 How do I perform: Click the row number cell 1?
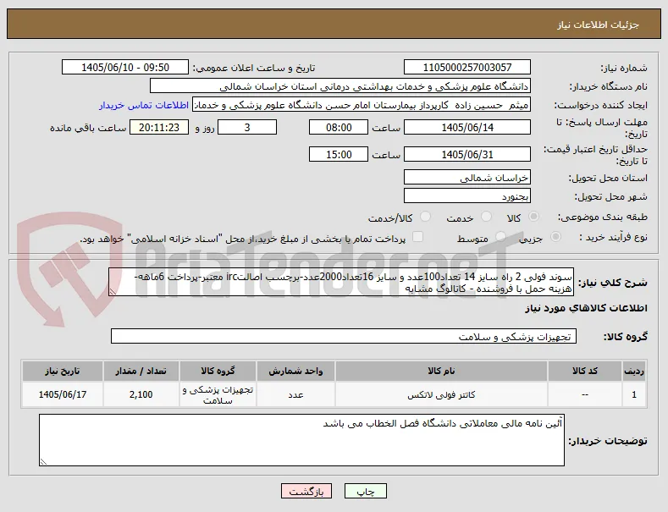pyautogui.click(x=634, y=394)
